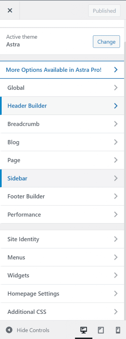Click the chevron beside Astra Pro options
Viewport: 126px width, 339px height.
click(x=116, y=70)
